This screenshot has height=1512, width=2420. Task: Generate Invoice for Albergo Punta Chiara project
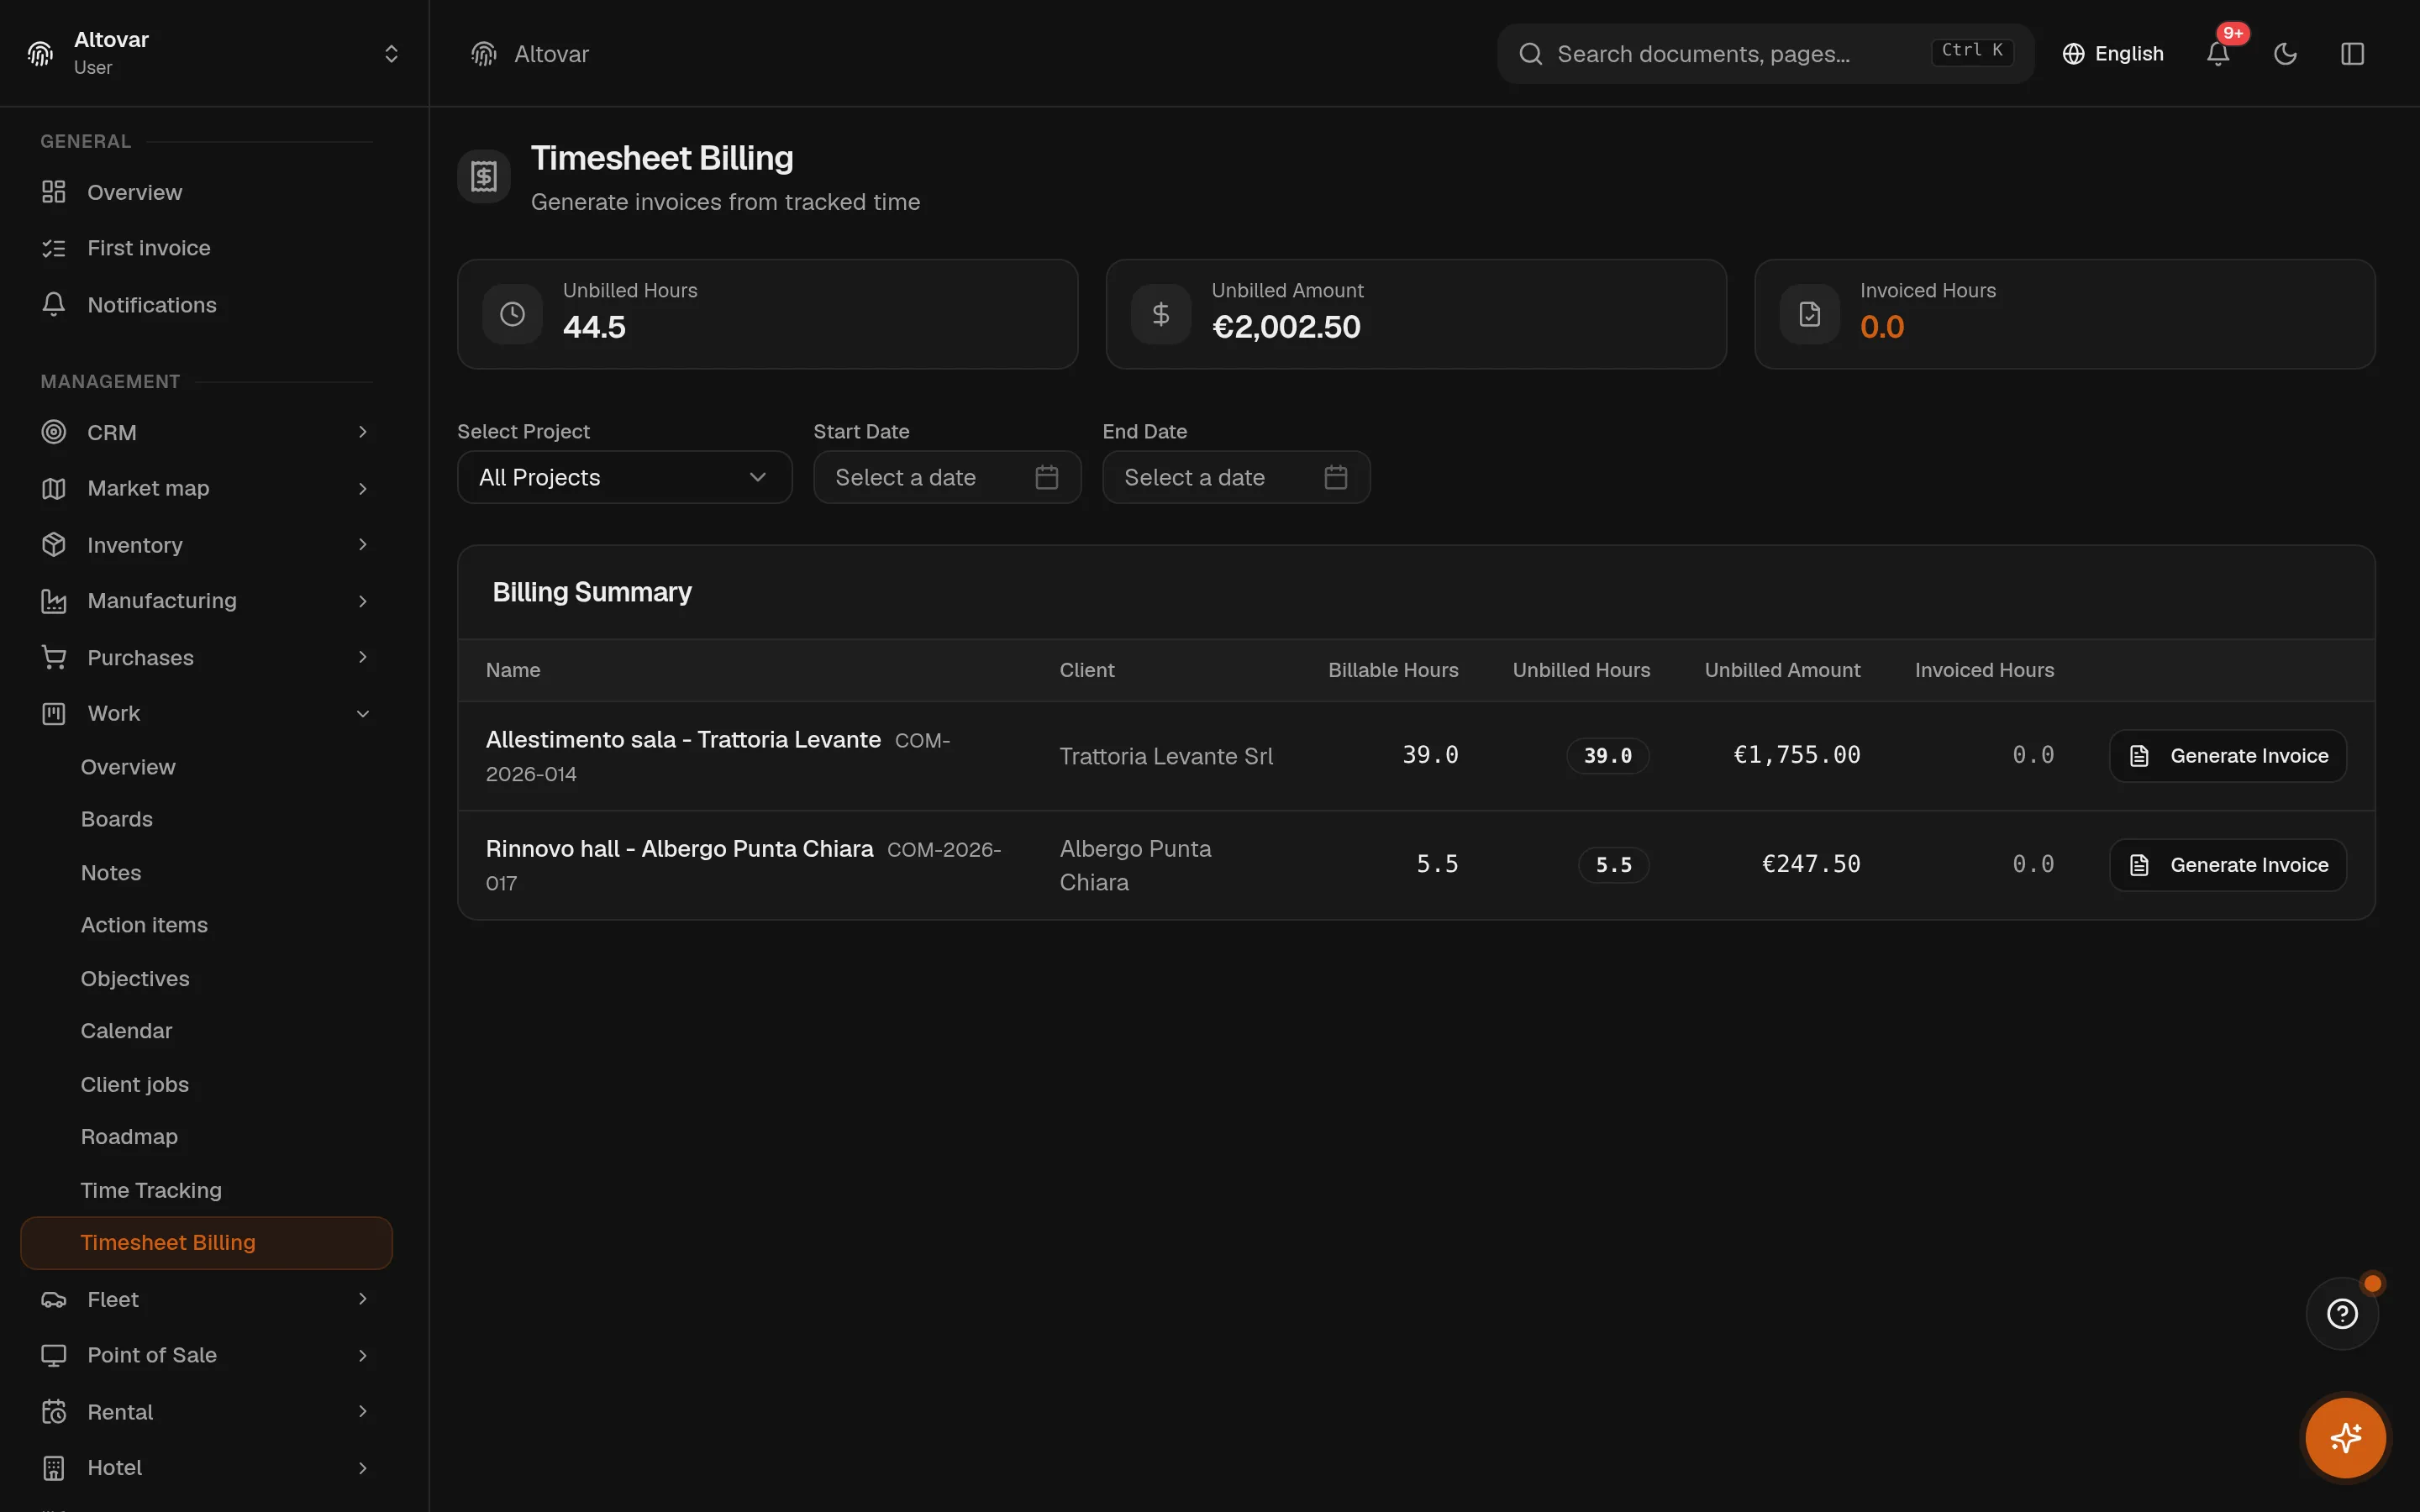[x=2227, y=865]
